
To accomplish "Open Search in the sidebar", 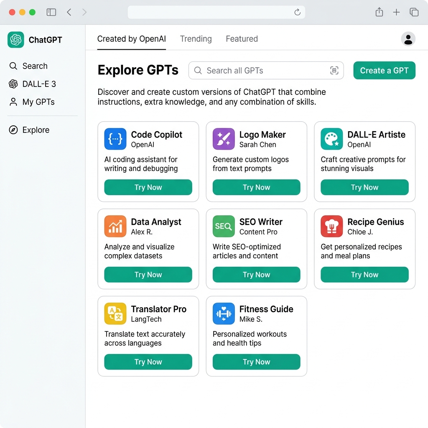I will [x=28, y=66].
